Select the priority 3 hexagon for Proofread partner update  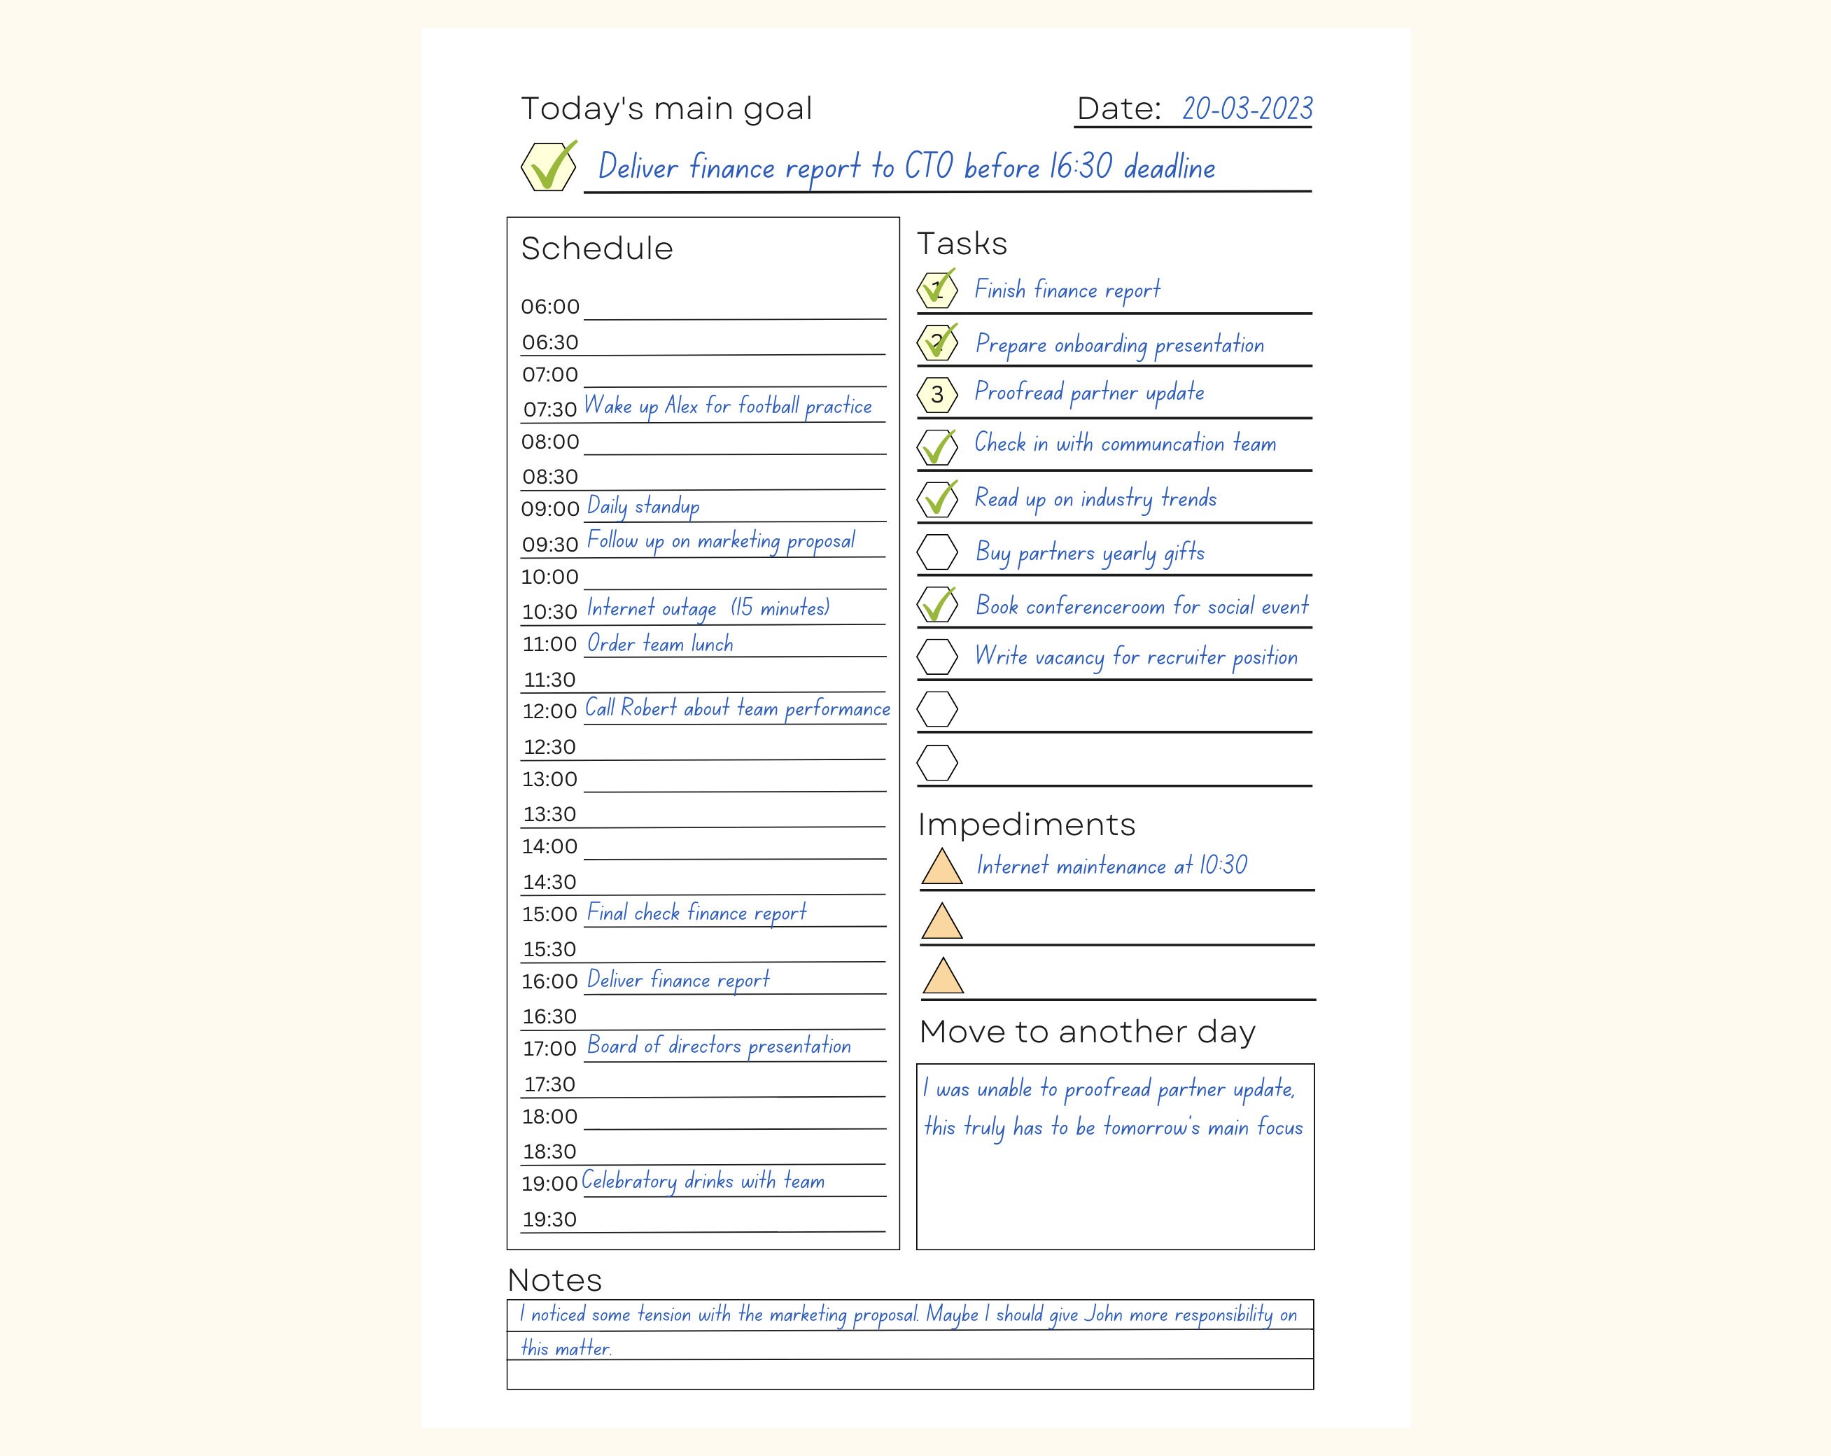(x=936, y=393)
